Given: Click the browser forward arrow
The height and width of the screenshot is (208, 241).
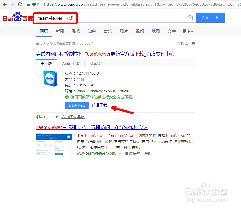Looking at the screenshot, I should (12, 4).
